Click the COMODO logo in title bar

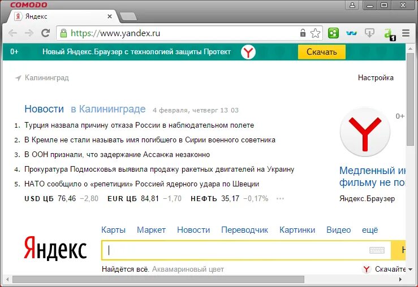click(28, 5)
